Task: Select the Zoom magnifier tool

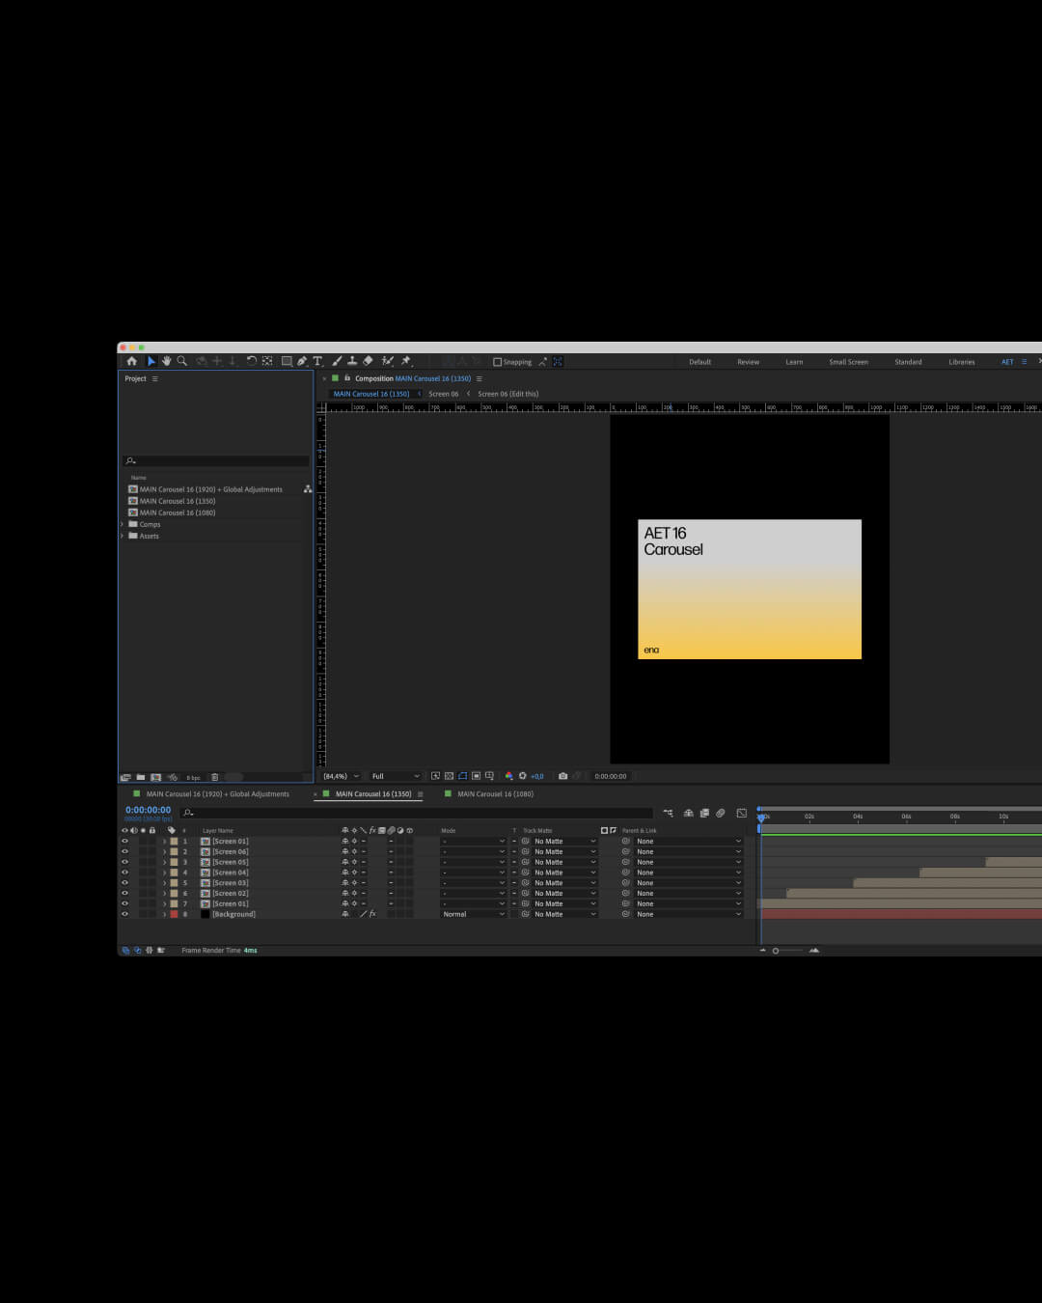Action: click(181, 361)
